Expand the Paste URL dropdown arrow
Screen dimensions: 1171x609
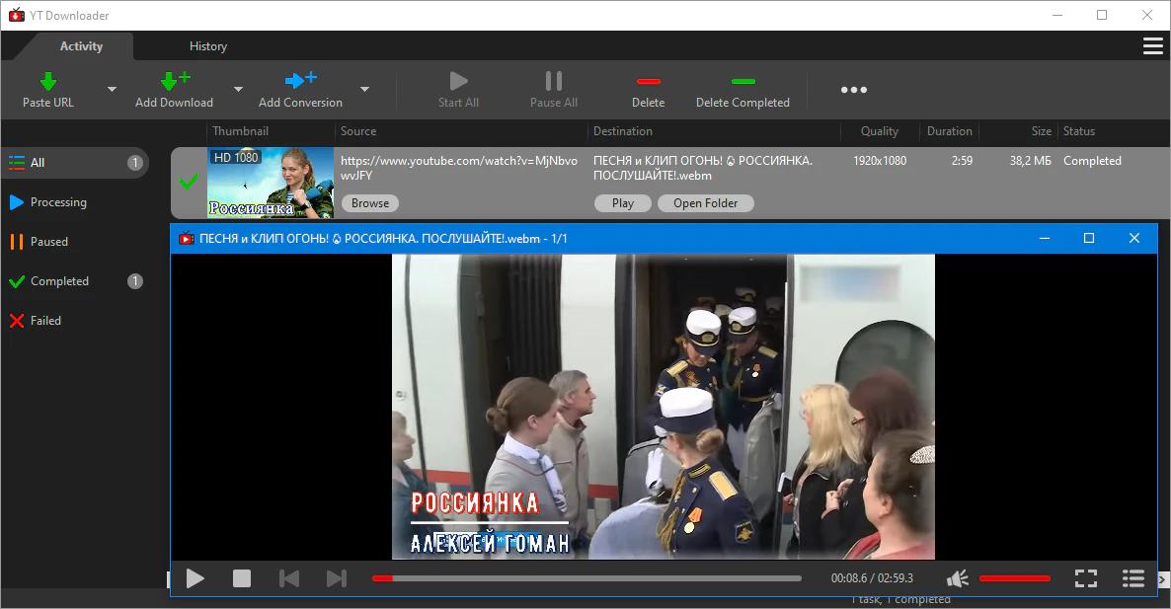tap(112, 90)
